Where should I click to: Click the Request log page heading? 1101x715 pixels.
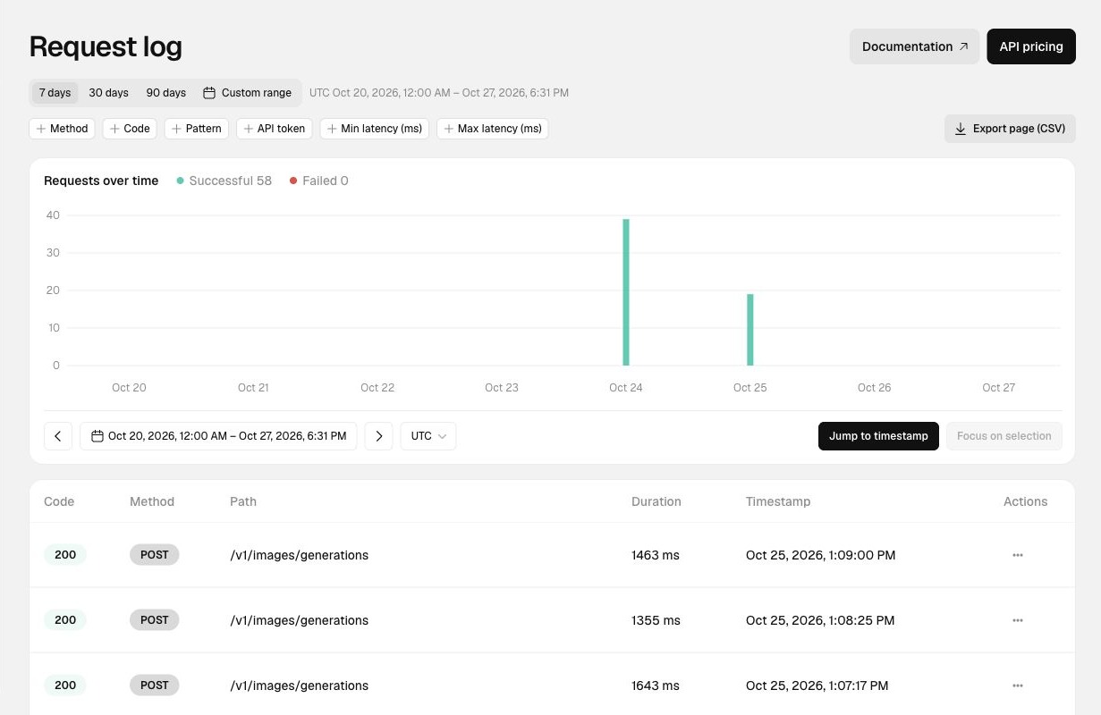click(106, 46)
